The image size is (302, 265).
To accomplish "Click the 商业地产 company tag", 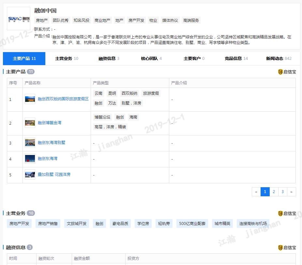I will click(x=102, y=21).
